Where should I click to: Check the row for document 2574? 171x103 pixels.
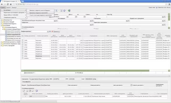(23, 43)
